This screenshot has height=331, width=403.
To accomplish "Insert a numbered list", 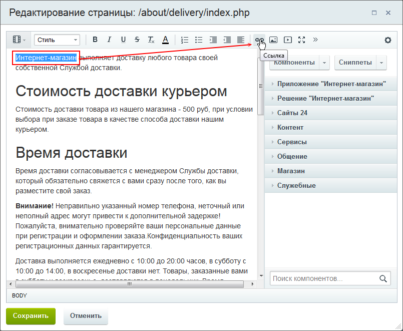I will tap(185, 40).
